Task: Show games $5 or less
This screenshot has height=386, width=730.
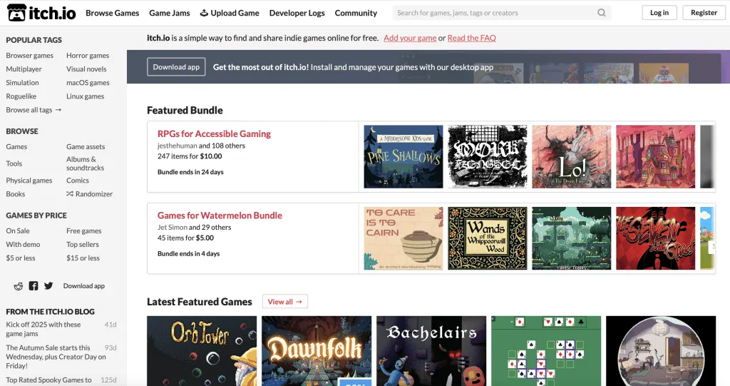Action: tap(21, 258)
